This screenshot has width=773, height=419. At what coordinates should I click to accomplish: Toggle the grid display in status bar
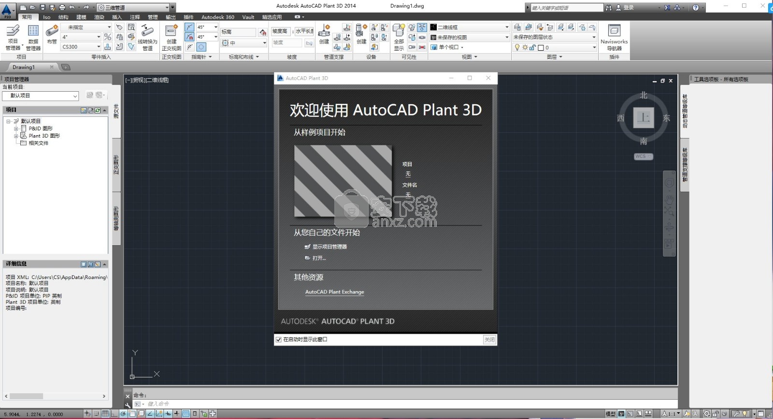tap(105, 414)
